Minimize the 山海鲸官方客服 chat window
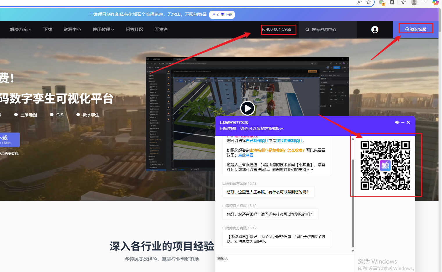The width and height of the screenshot is (442, 272). 403,122
